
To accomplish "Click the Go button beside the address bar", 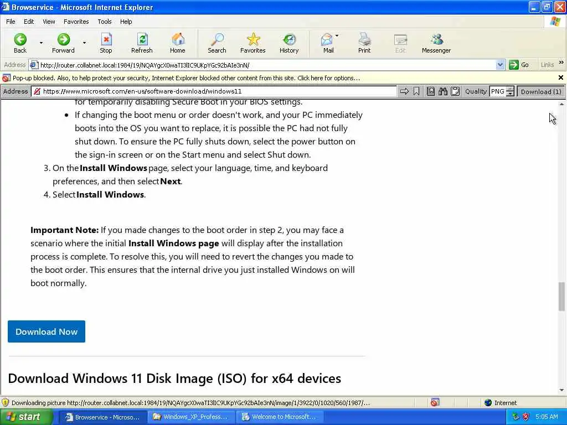I will (519, 65).
